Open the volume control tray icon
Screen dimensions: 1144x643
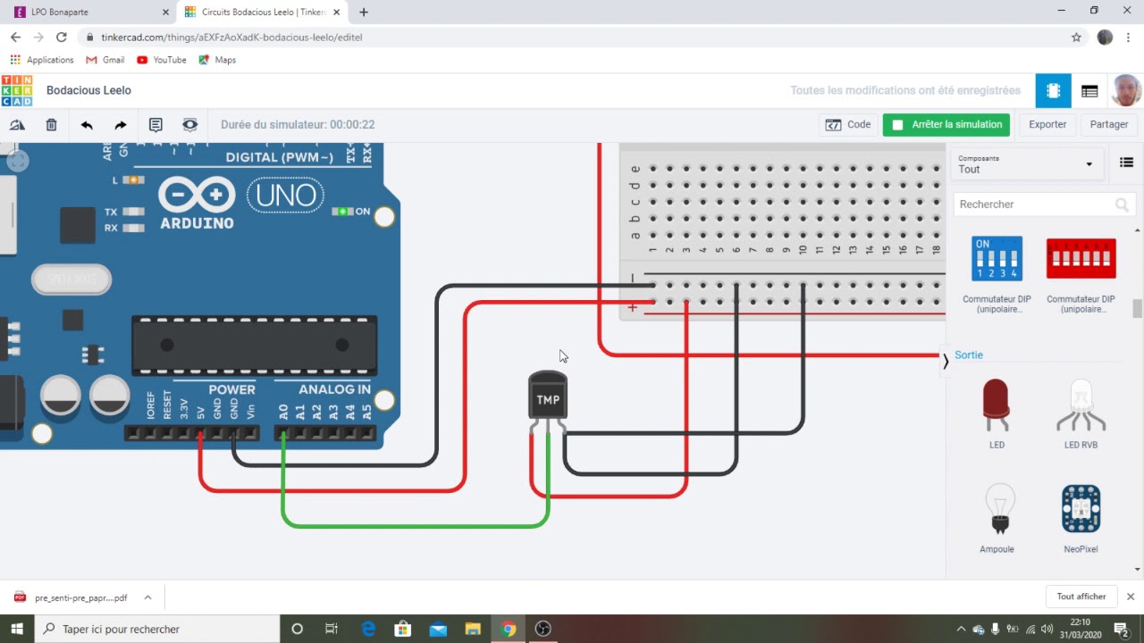[x=1047, y=629]
